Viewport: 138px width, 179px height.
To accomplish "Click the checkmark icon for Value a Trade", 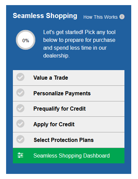I will (x=20, y=77).
